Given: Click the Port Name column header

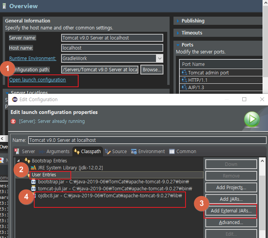Looking at the screenshot, I should point(221,64).
